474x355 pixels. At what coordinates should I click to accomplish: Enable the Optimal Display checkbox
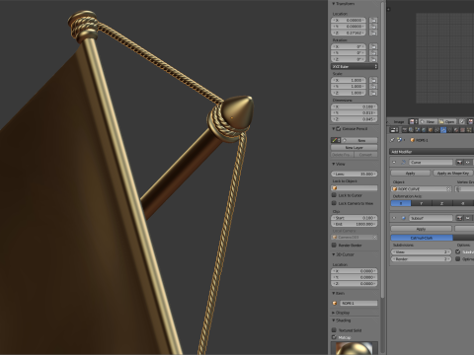pyautogui.click(x=458, y=259)
